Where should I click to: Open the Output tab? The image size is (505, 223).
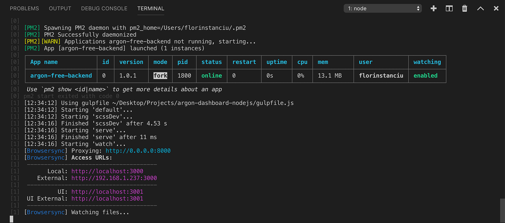pyautogui.click(x=60, y=9)
